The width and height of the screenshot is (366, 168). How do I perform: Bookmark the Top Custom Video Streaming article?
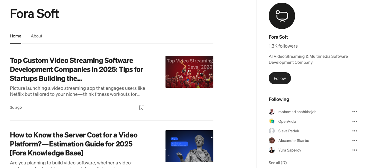(142, 107)
